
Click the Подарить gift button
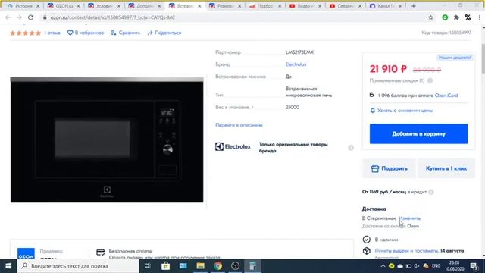[389, 168]
